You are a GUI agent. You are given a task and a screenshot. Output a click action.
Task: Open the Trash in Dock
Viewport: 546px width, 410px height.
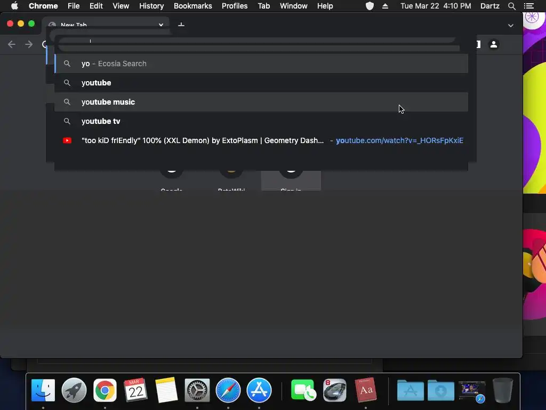point(503,390)
